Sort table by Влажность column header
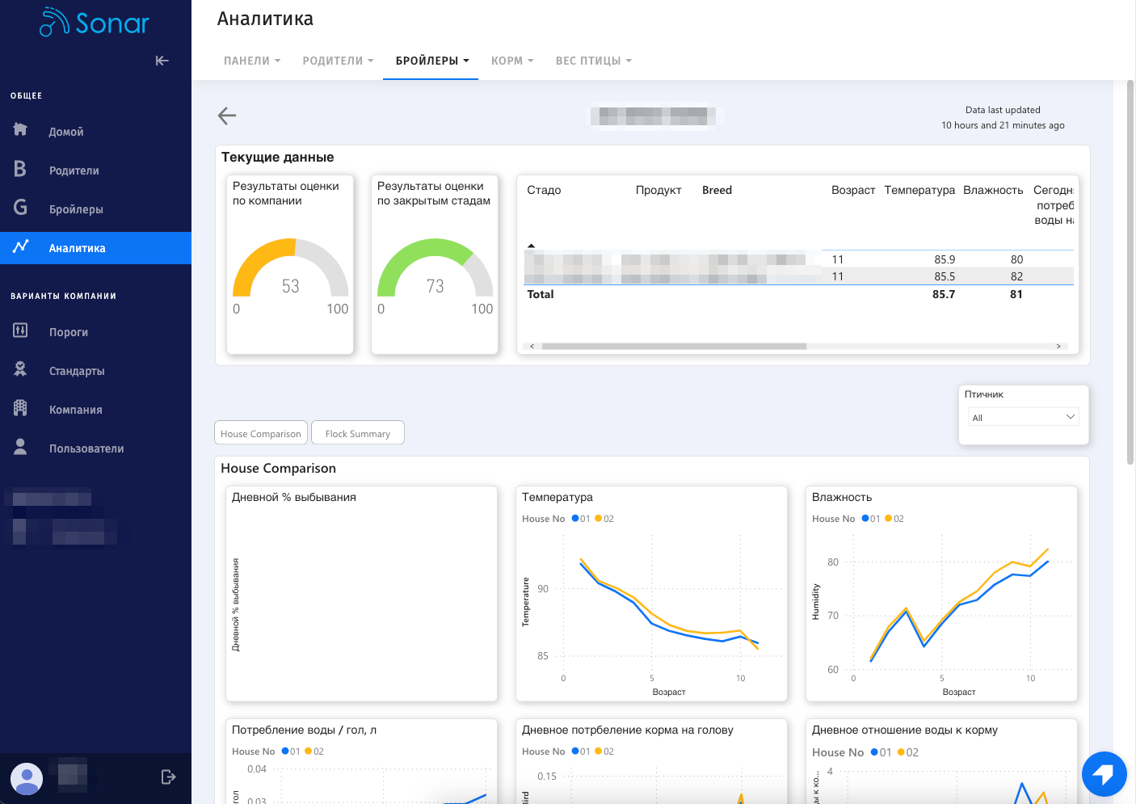The image size is (1136, 804). coord(993,190)
